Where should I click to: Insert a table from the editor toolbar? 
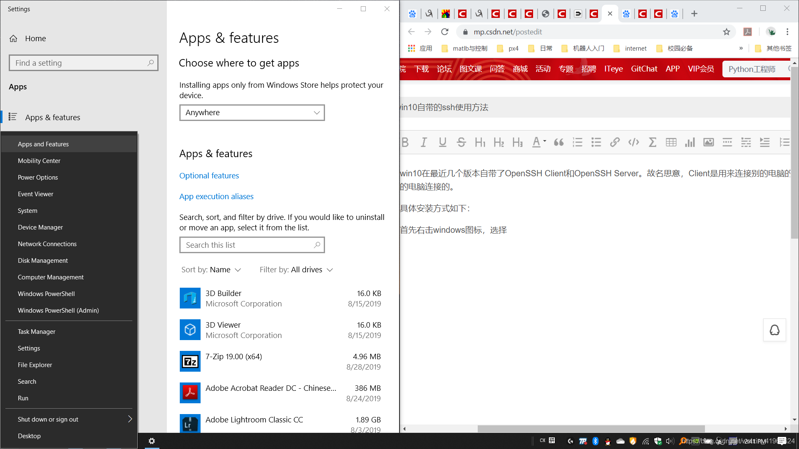(671, 142)
